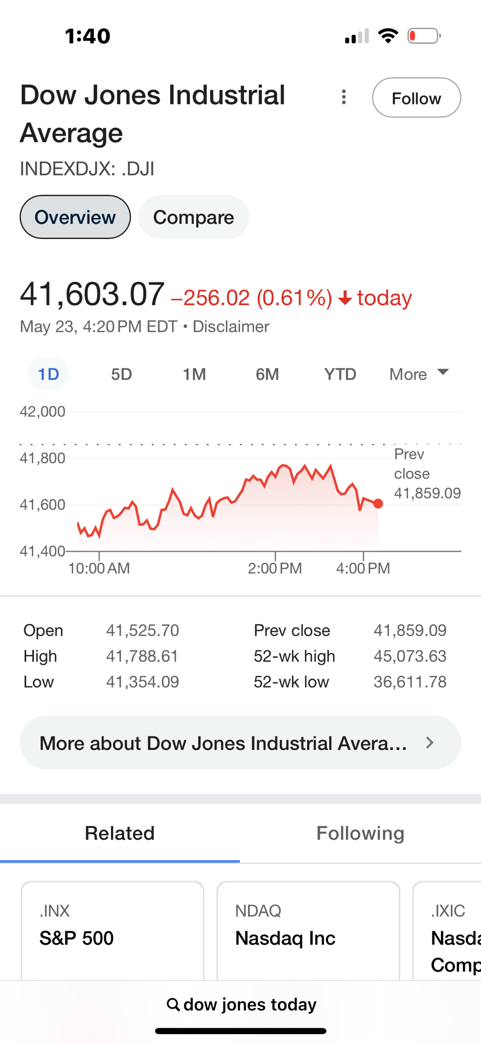Tap the 'dow jones today' search field
This screenshot has height=1044, width=481.
pyautogui.click(x=250, y=1004)
